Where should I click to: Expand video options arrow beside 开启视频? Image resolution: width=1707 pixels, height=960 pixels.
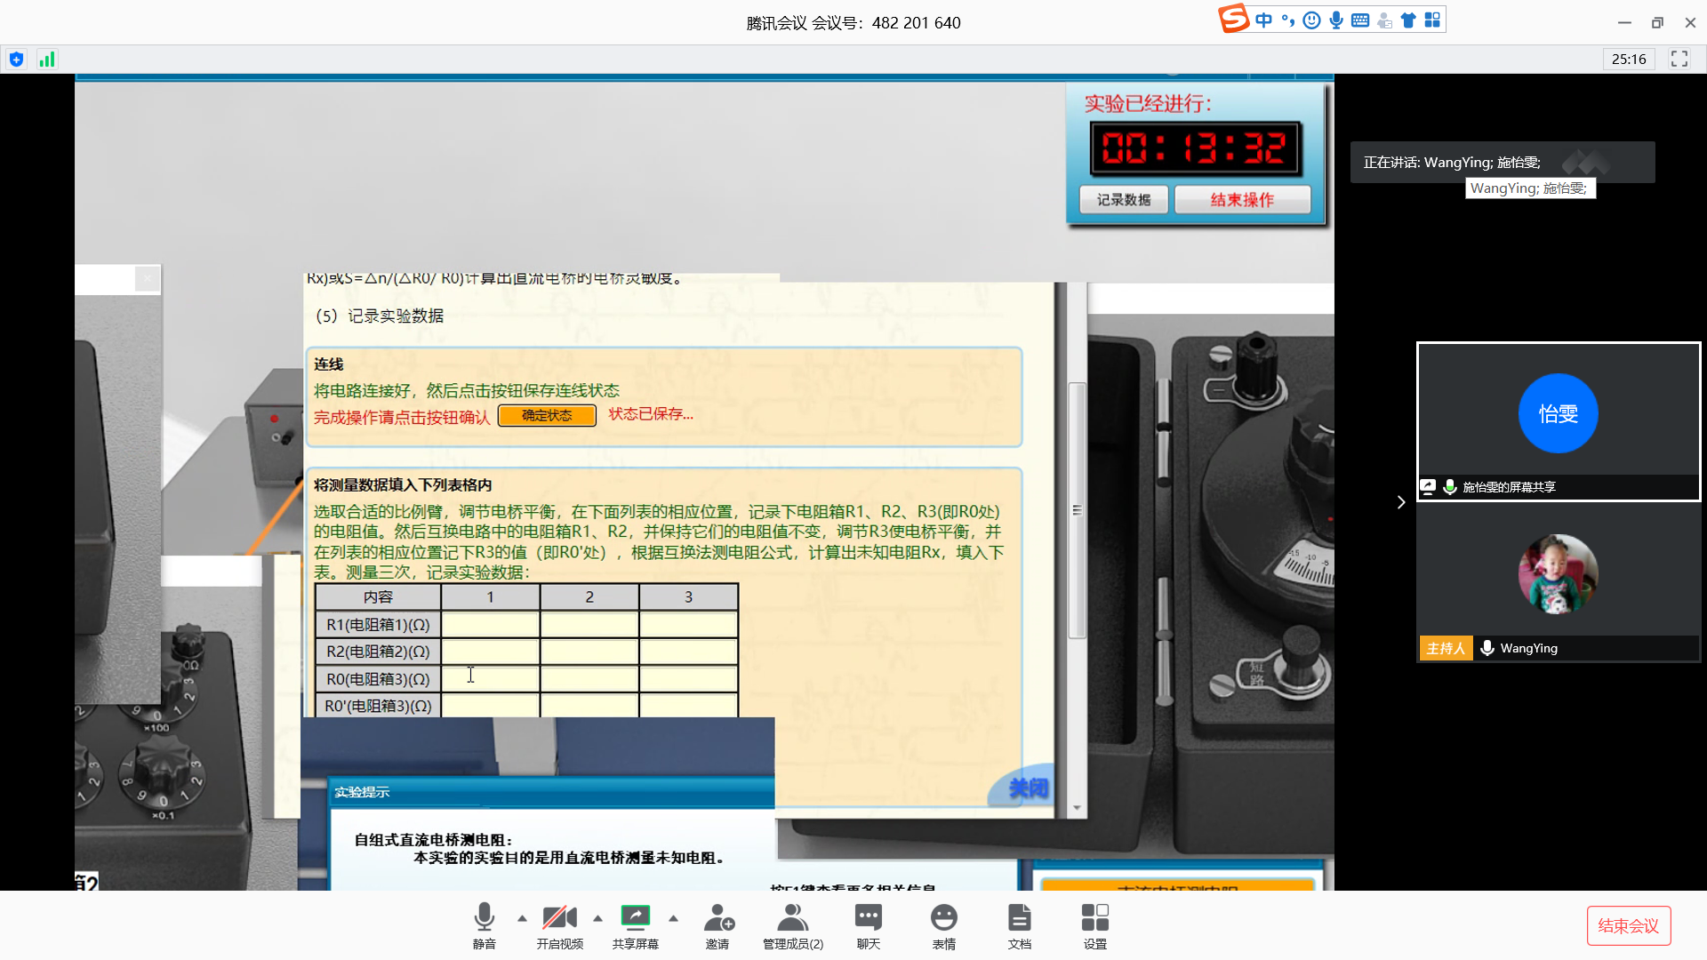597,918
